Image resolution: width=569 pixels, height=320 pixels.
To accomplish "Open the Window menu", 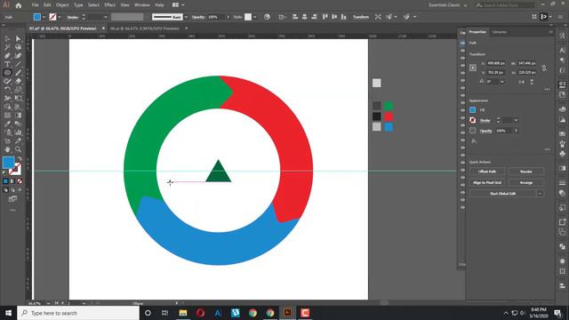I will [x=142, y=5].
